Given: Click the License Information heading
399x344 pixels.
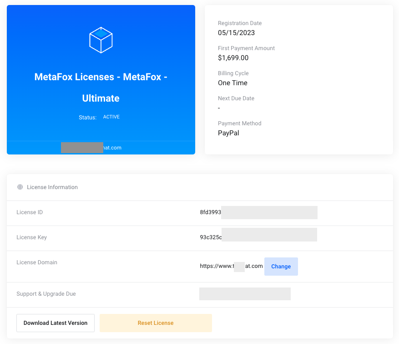Looking at the screenshot, I should [x=52, y=187].
